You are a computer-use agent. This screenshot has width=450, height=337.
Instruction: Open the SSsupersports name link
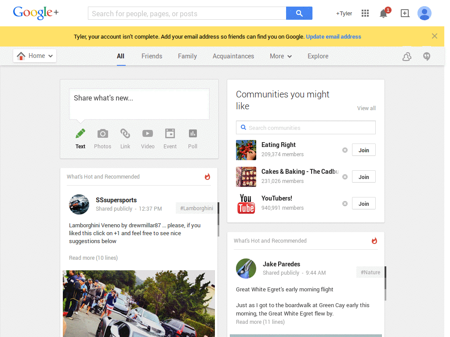coord(116,200)
